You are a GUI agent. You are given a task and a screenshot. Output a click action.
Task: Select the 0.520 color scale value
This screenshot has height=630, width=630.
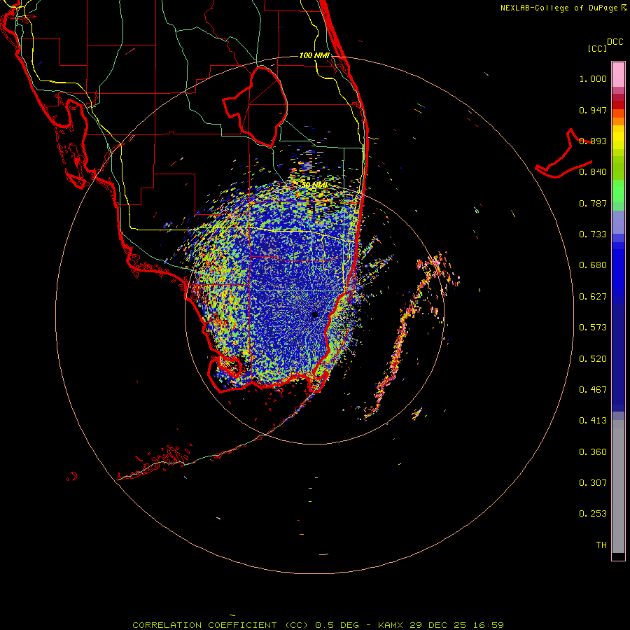[x=593, y=359]
